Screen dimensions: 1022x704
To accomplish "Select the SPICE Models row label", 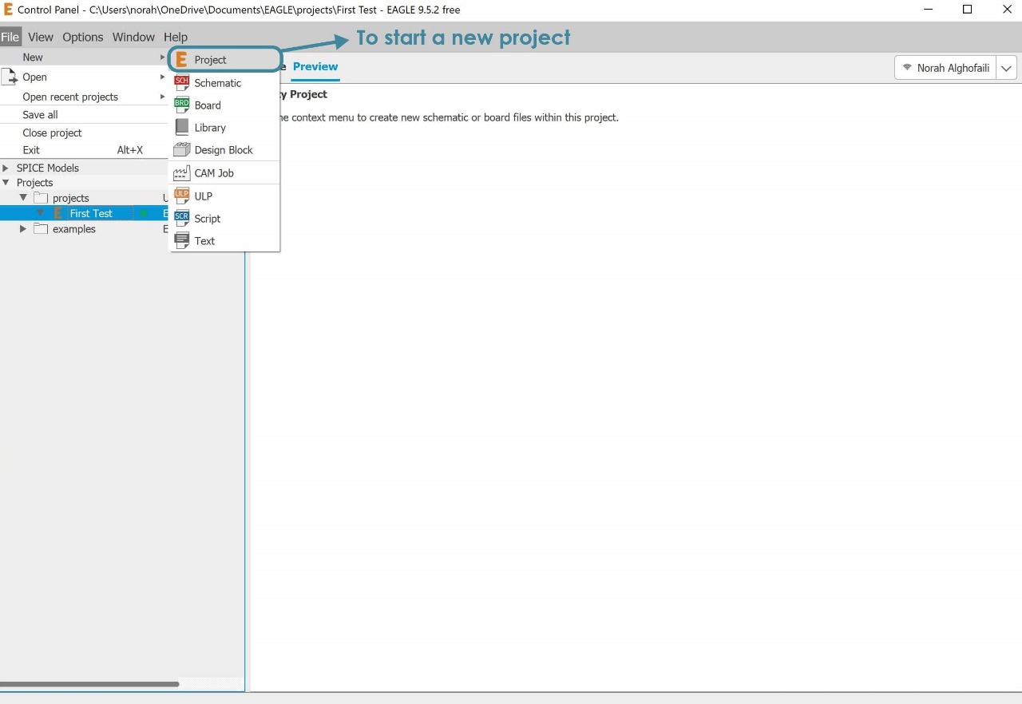I will tap(48, 168).
